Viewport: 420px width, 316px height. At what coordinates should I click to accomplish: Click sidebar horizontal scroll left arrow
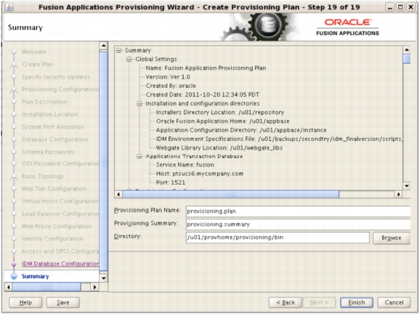click(8, 287)
